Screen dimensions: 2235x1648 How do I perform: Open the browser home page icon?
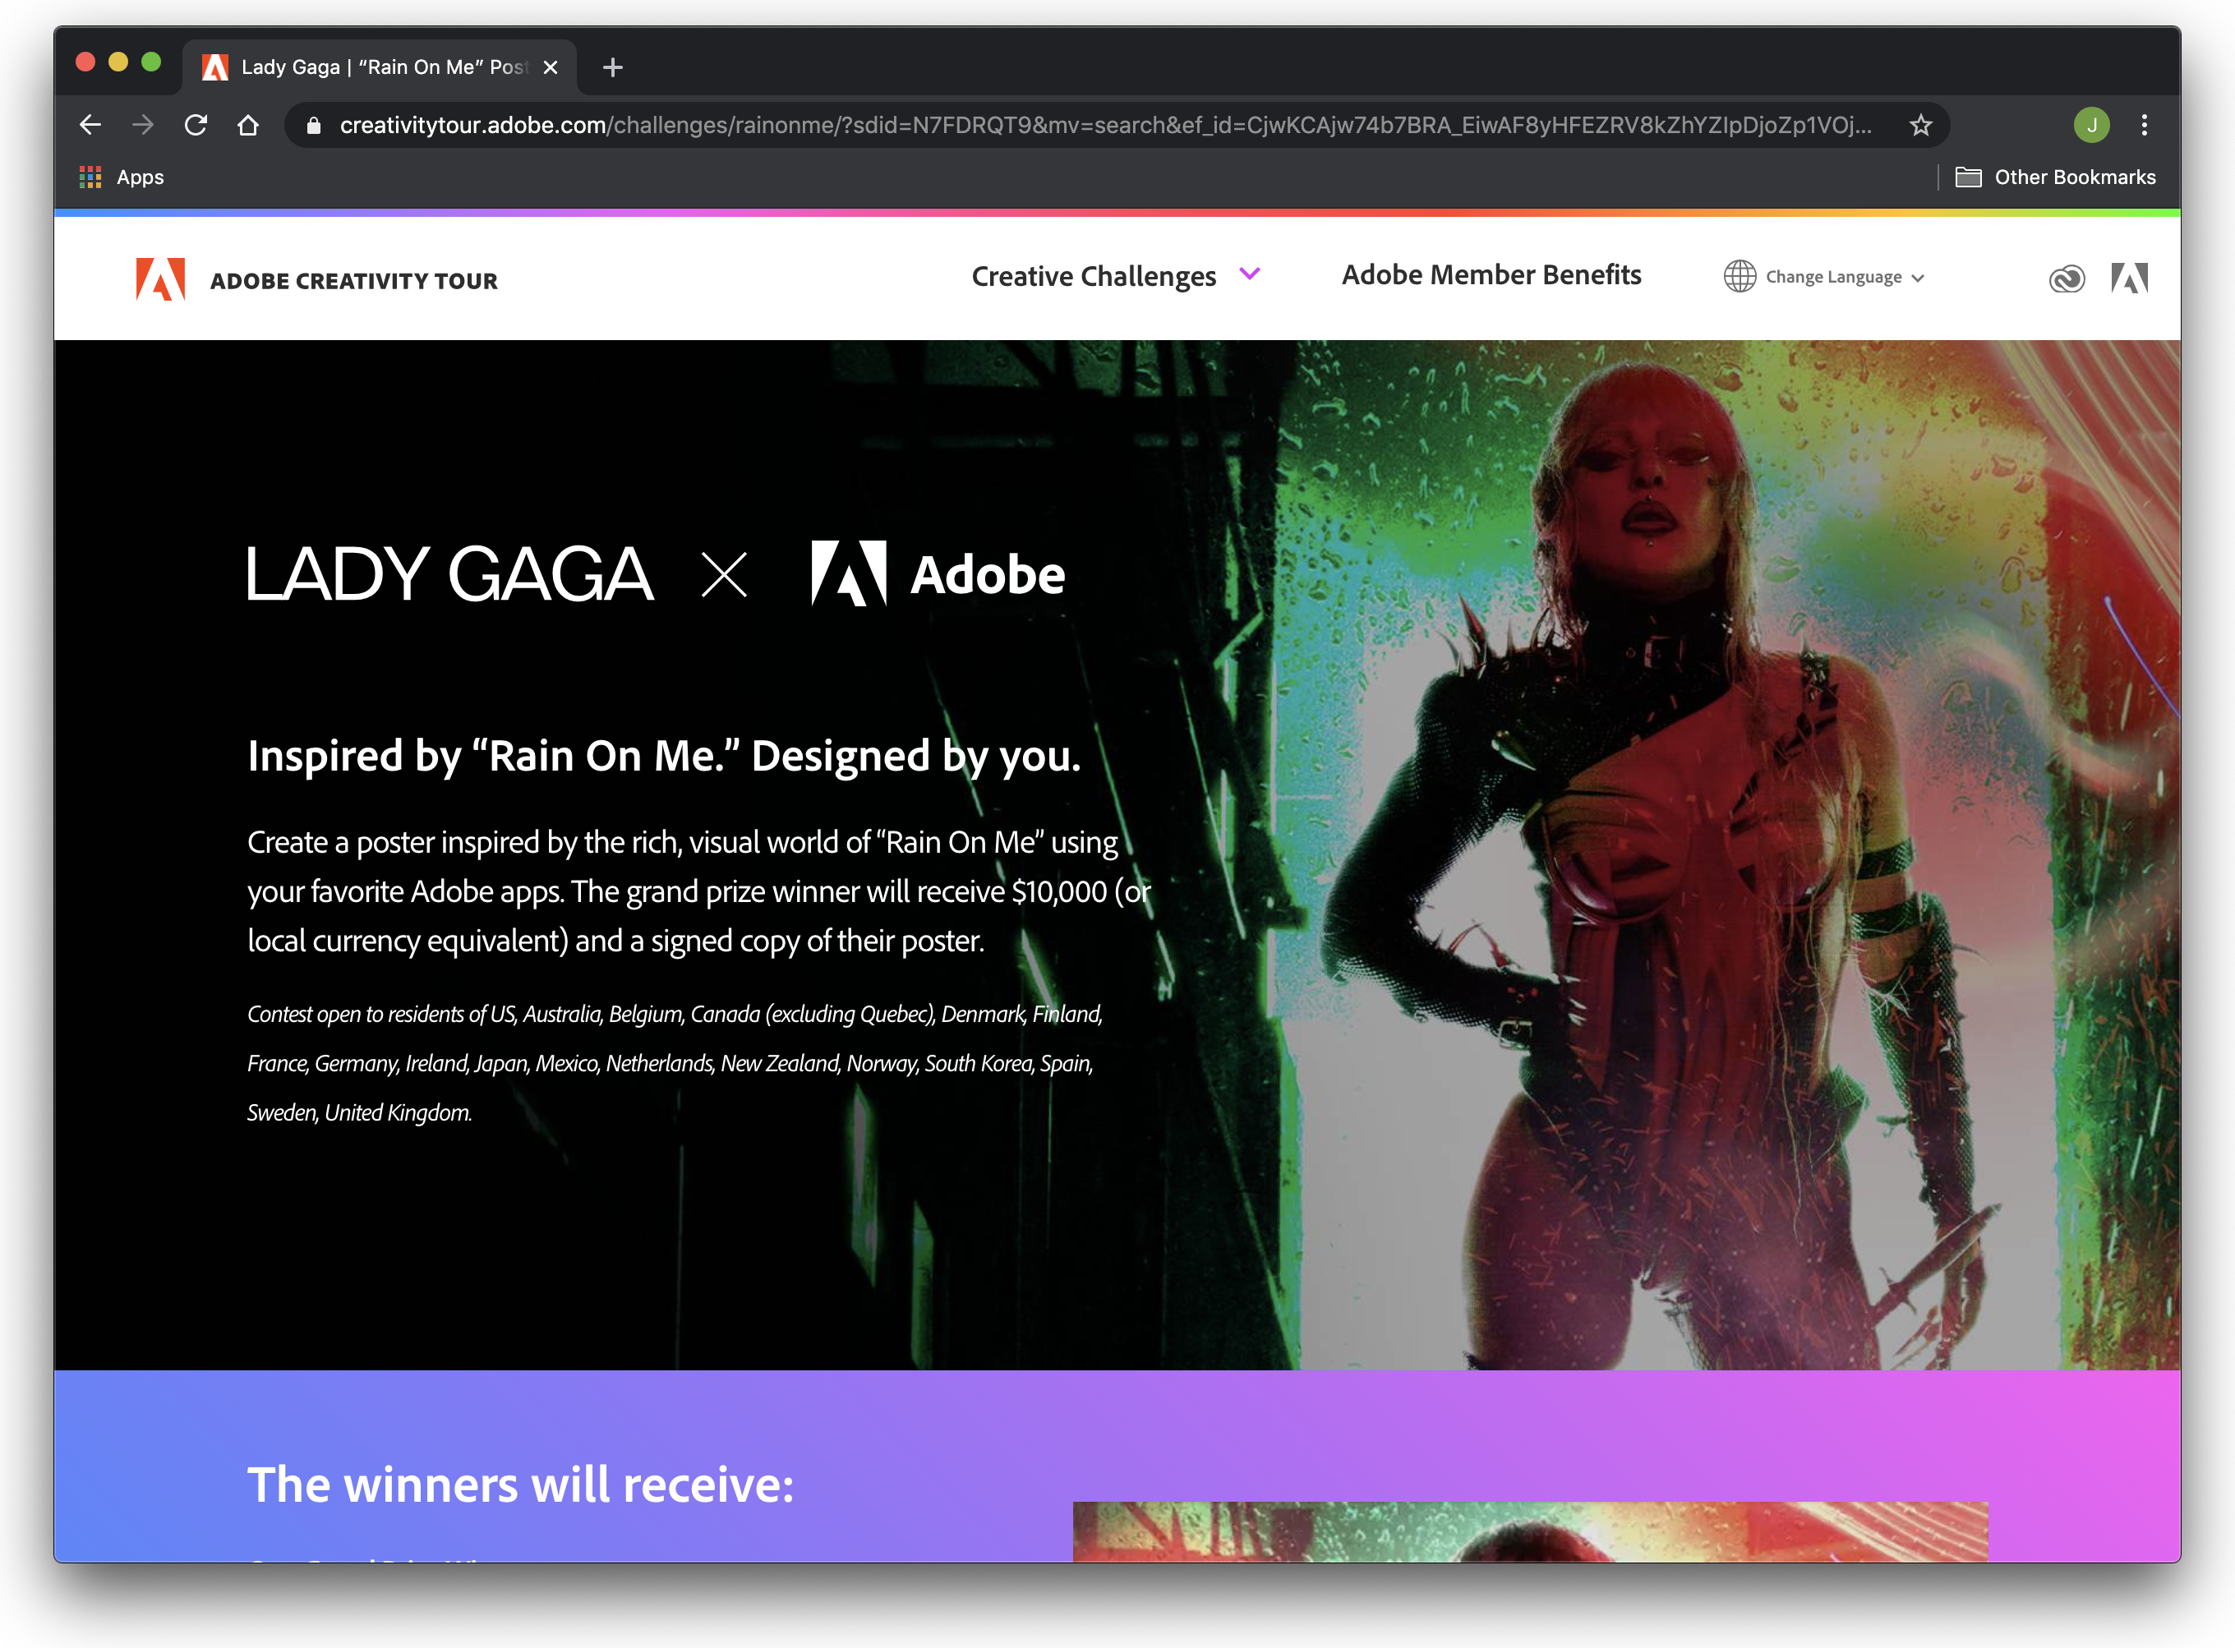[247, 125]
